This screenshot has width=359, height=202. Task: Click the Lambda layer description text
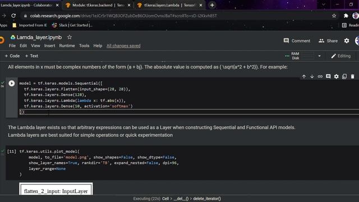pyautogui.click(x=151, y=131)
